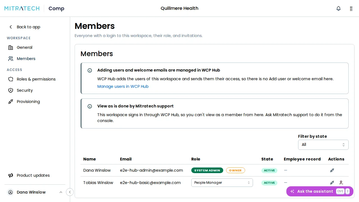
Task: Launch Ask the assistant
Action: [320, 191]
